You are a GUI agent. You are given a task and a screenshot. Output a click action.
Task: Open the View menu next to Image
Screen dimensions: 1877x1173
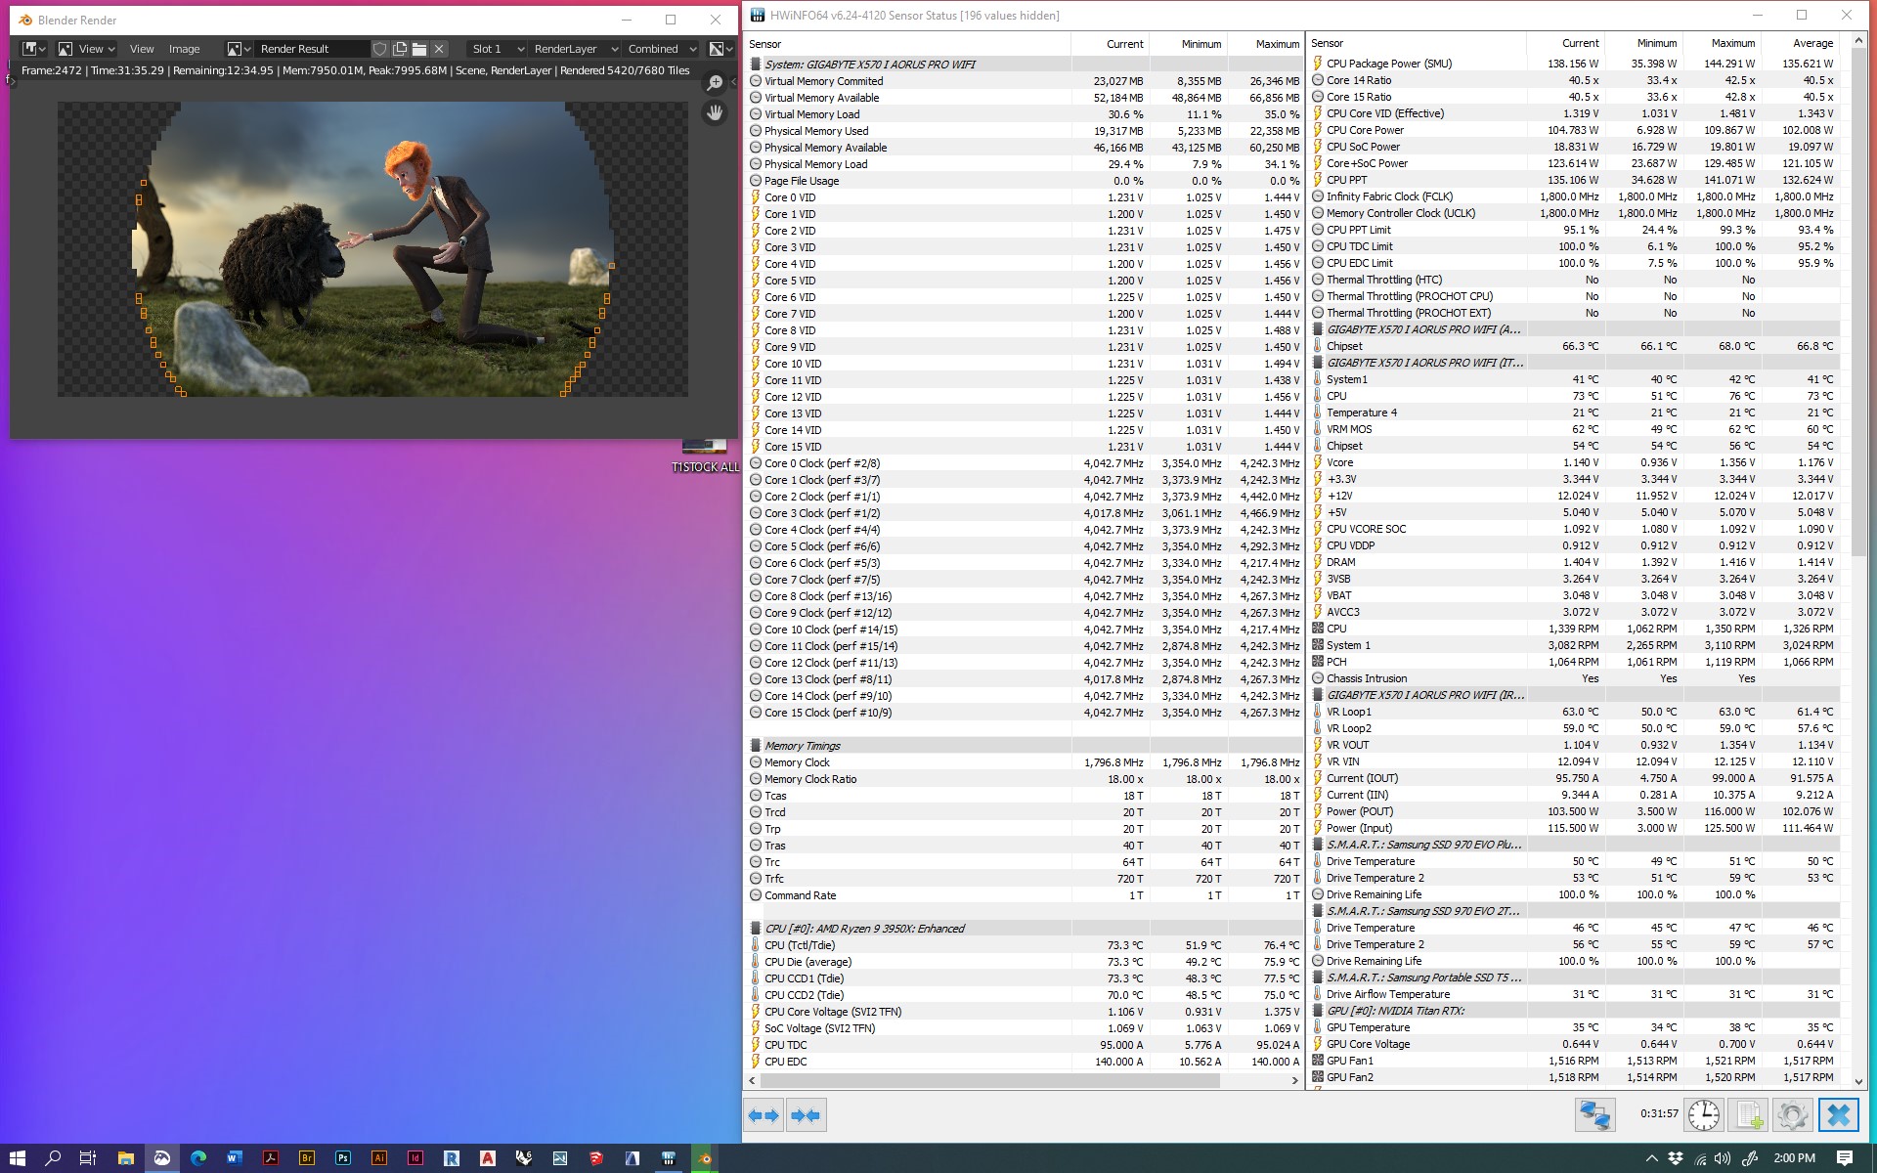(x=142, y=49)
